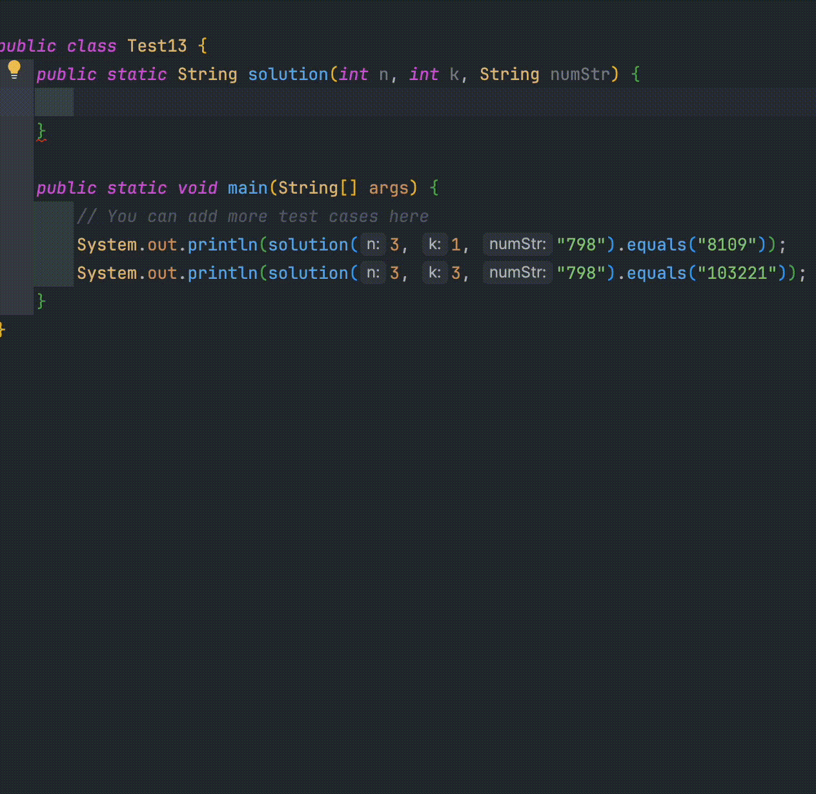Click the light bulb intention icon

[15, 66]
